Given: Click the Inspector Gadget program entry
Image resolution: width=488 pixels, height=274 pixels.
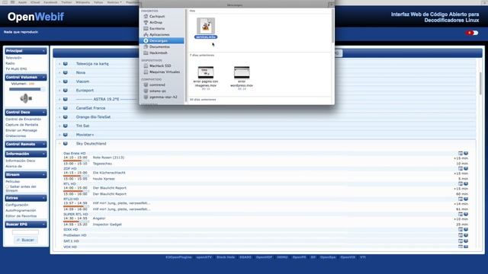Looking at the screenshot, I should click(x=107, y=225).
